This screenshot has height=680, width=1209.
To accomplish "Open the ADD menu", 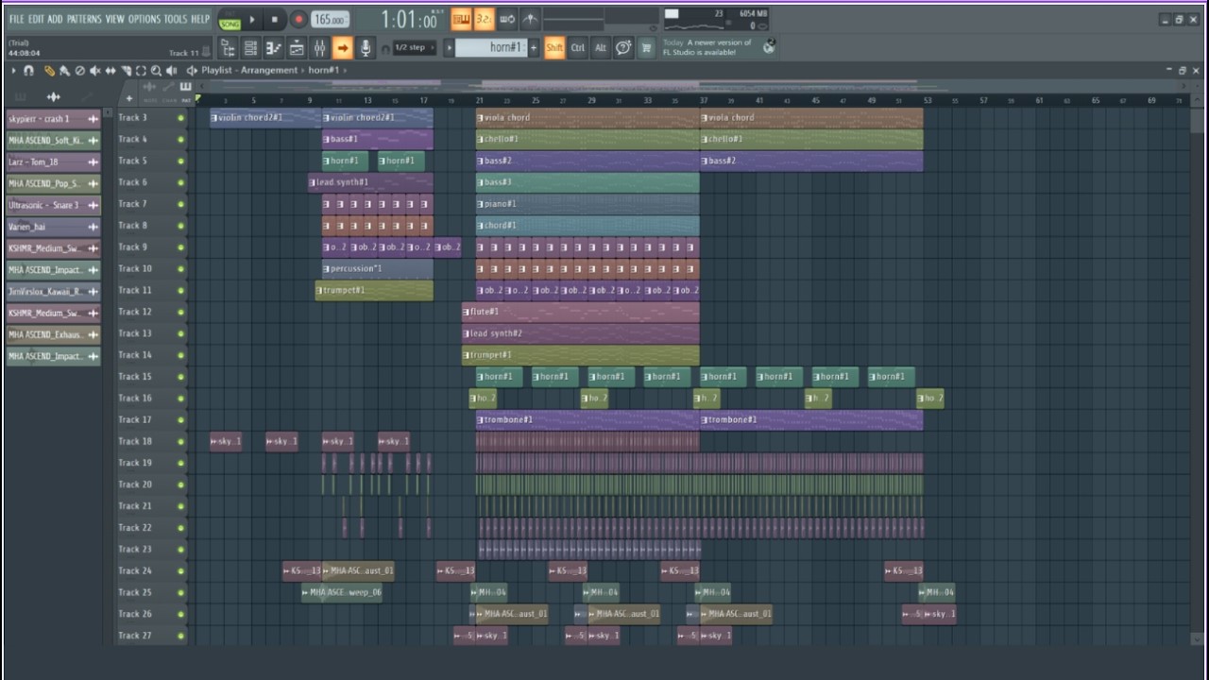I will [55, 19].
